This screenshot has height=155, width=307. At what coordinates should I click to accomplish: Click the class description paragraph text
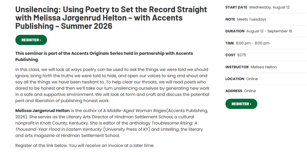coord(112,85)
